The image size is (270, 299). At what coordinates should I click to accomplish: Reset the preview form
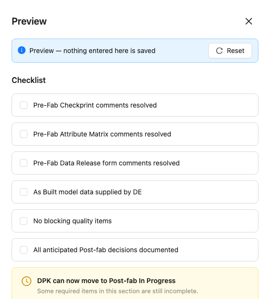[x=230, y=51]
